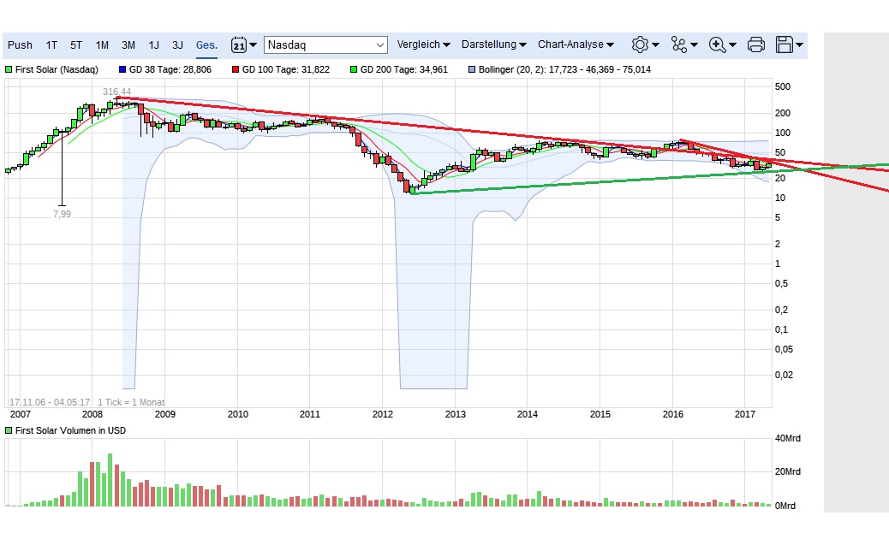This screenshot has width=889, height=539.
Task: Click the Push button
Action: point(20,44)
